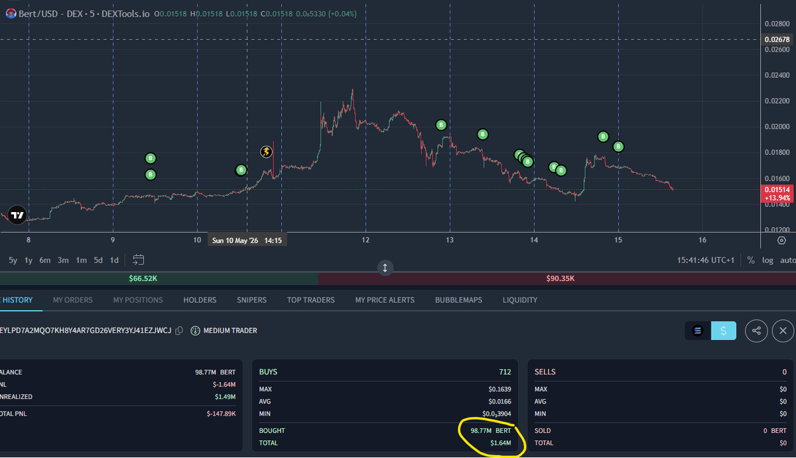Click the chart resize handle with vertical arrows

[x=385, y=268]
